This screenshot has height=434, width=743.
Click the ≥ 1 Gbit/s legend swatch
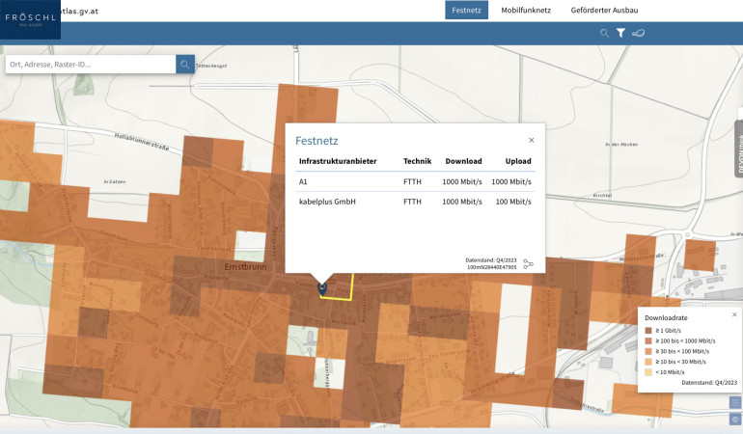point(648,330)
